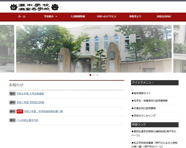
Task: Click the クイックメニュー heading
Action: tap(155, 83)
